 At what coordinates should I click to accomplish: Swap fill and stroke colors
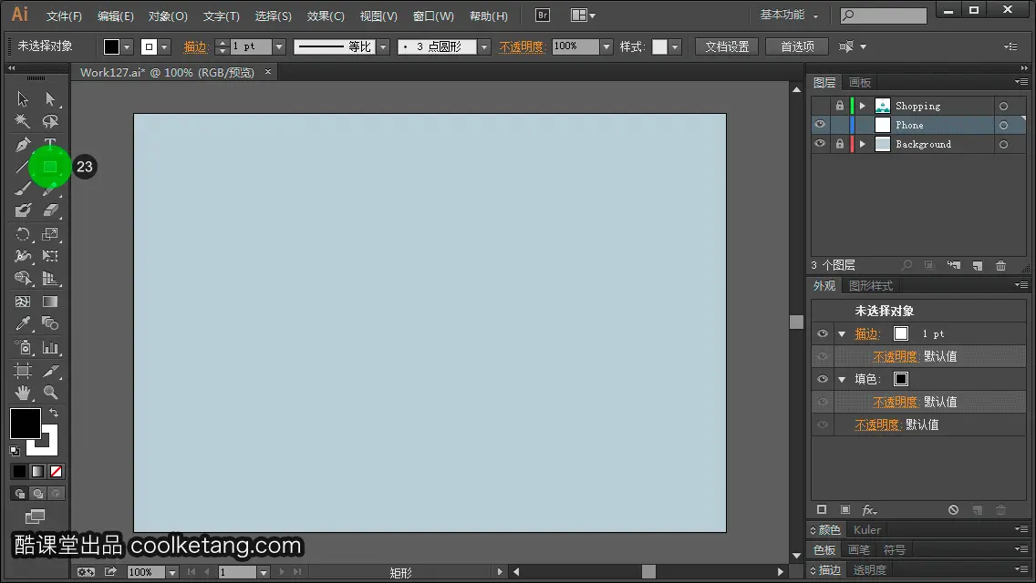[54, 413]
